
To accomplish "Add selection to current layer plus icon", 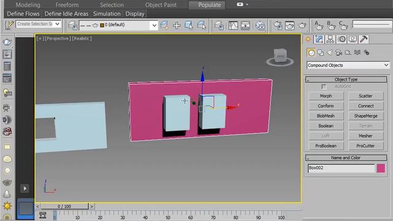I will click(177, 25).
